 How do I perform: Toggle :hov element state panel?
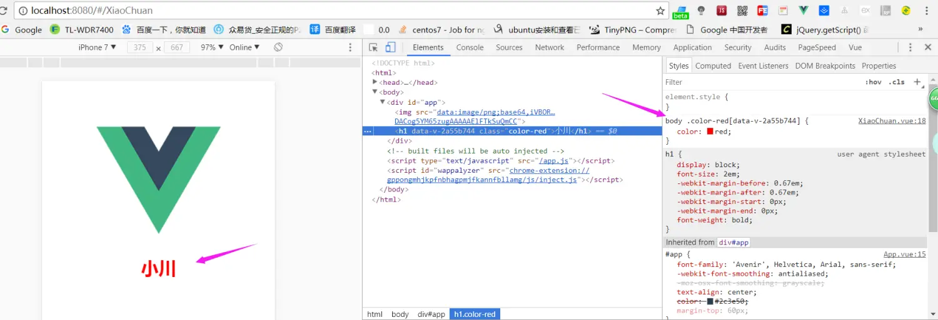tap(874, 82)
